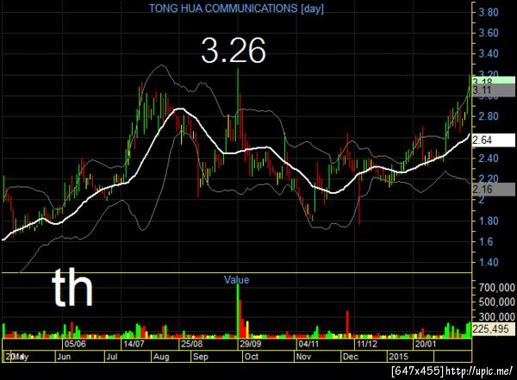Click the 05/06 date marker

tap(75, 344)
